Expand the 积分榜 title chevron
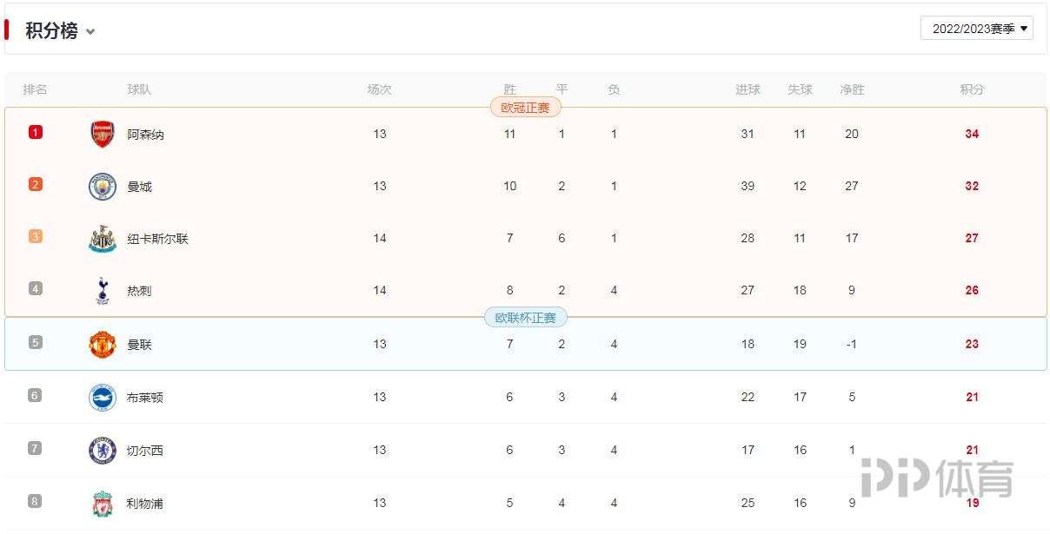The image size is (1050, 534). (x=90, y=32)
